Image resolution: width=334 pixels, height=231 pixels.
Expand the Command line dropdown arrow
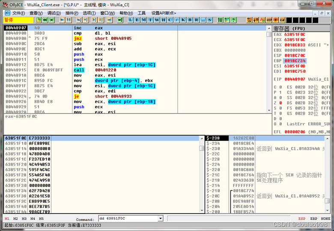161,219
